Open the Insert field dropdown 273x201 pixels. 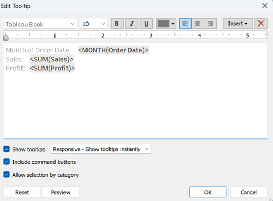pos(238,24)
